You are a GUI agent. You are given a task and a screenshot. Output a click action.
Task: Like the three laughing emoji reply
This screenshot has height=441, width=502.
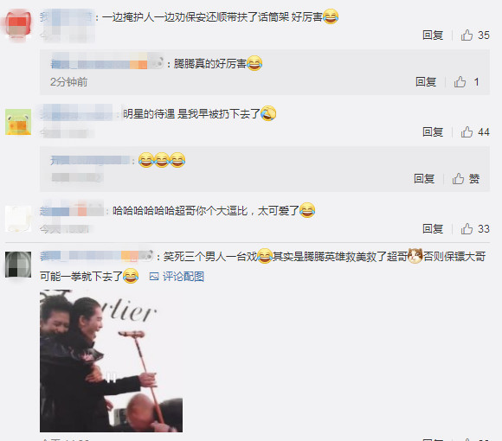point(458,178)
